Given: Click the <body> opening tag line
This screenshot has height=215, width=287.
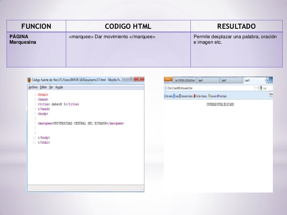Looking at the screenshot, I should point(43,114).
